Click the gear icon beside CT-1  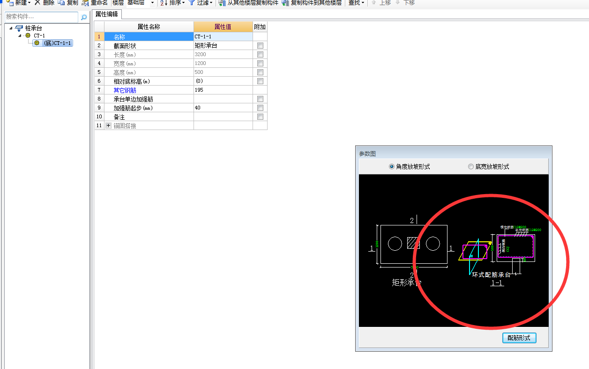pyautogui.click(x=28, y=36)
